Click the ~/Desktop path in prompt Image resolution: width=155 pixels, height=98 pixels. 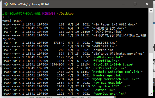click(65, 14)
